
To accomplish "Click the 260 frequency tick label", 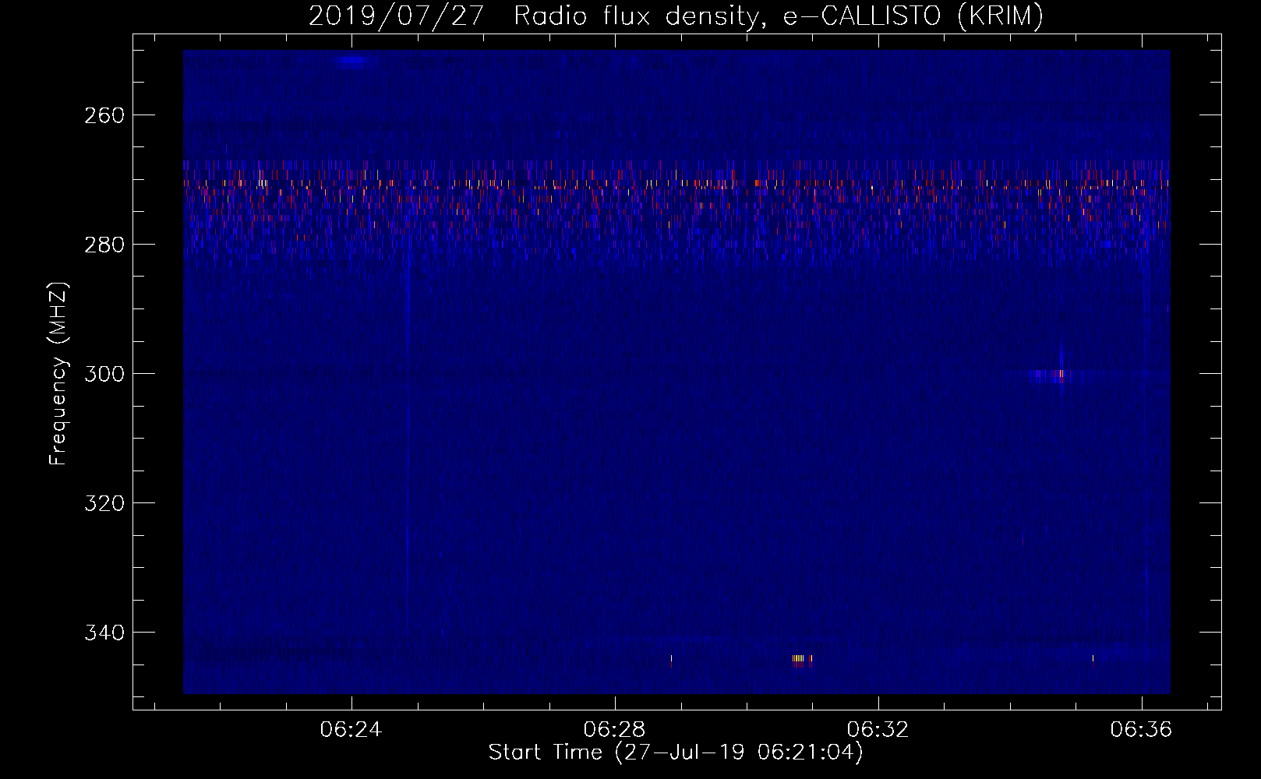I will tap(104, 115).
